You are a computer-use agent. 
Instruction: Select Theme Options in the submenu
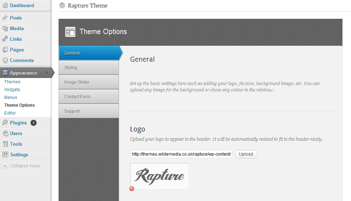point(20,105)
